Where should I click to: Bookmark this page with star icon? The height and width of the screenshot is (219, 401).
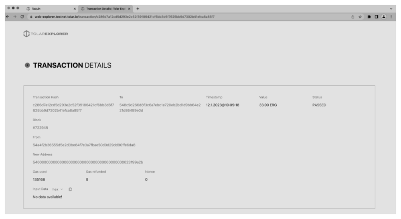[x=360, y=16]
